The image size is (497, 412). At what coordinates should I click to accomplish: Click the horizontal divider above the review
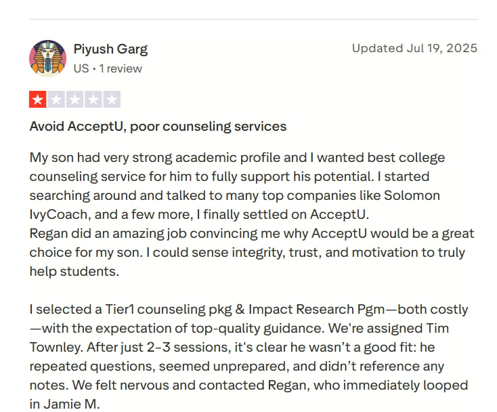pyautogui.click(x=253, y=19)
